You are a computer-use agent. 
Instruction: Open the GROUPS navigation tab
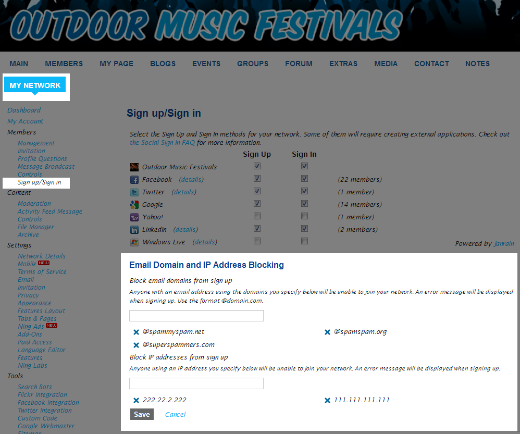click(x=253, y=64)
